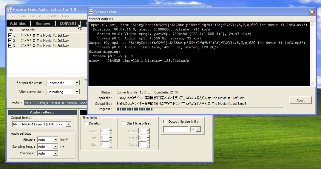Click the encoder output scroll down arrow

click(x=312, y=83)
